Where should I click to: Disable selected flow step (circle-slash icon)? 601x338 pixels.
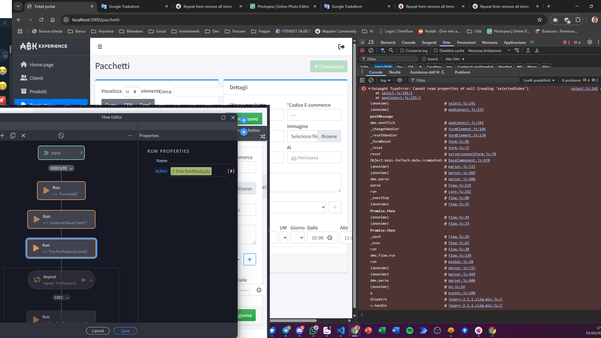pyautogui.click(x=61, y=136)
